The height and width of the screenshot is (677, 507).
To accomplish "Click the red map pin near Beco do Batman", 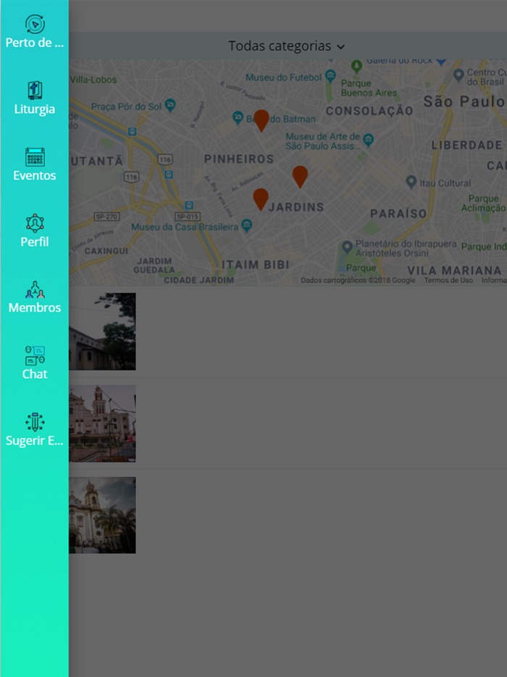I will [x=261, y=120].
